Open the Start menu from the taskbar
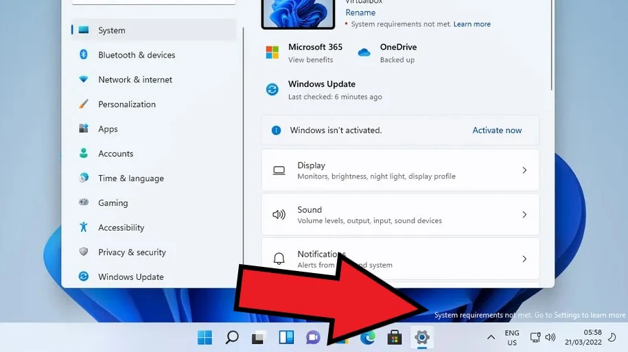 pos(205,338)
